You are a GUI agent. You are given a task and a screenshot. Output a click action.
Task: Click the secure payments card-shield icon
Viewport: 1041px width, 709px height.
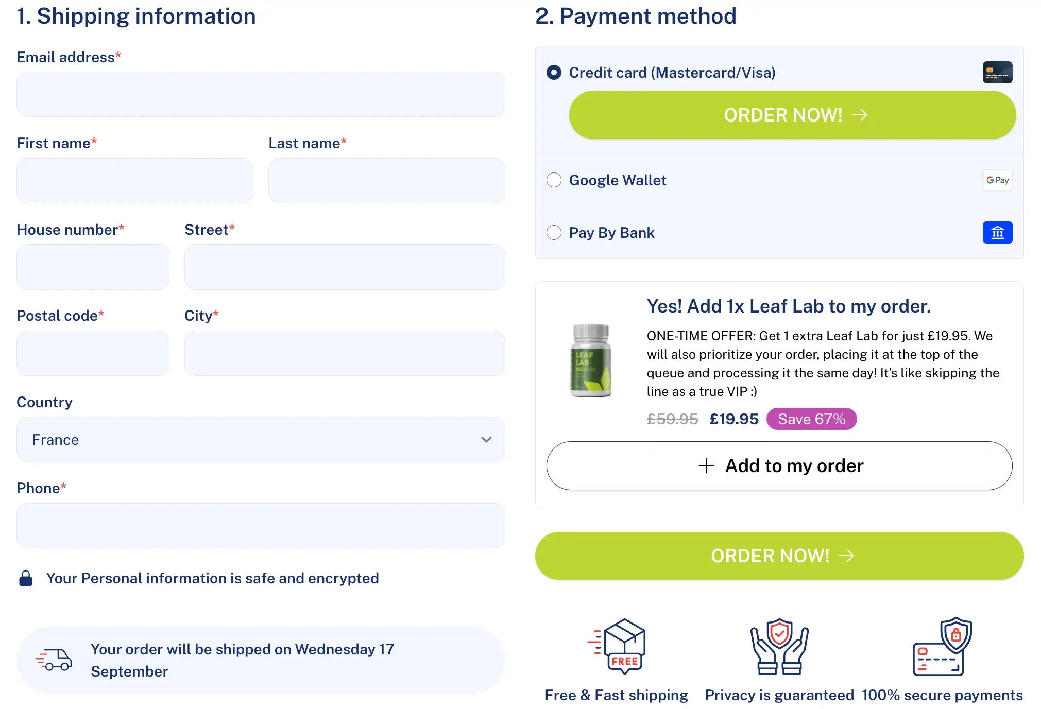click(x=942, y=646)
